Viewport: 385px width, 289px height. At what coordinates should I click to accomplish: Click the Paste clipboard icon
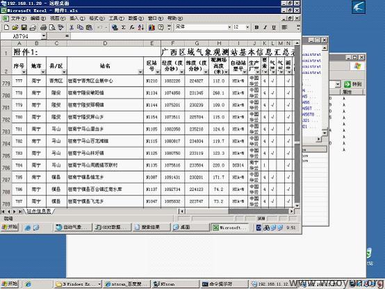tap(89, 28)
